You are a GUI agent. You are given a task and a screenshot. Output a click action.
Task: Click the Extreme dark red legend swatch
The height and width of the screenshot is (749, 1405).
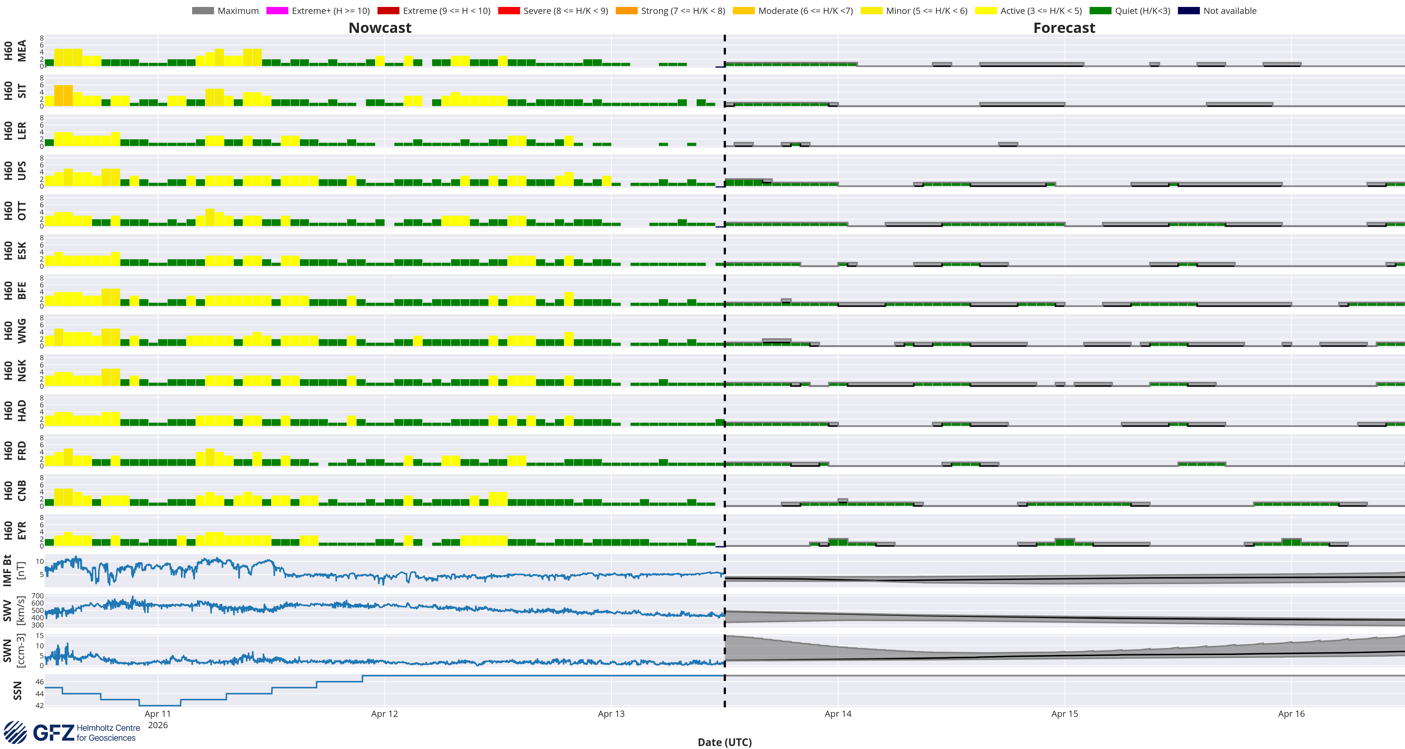[x=388, y=11]
